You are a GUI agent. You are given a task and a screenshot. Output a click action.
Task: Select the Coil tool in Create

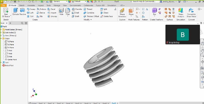point(30,16)
